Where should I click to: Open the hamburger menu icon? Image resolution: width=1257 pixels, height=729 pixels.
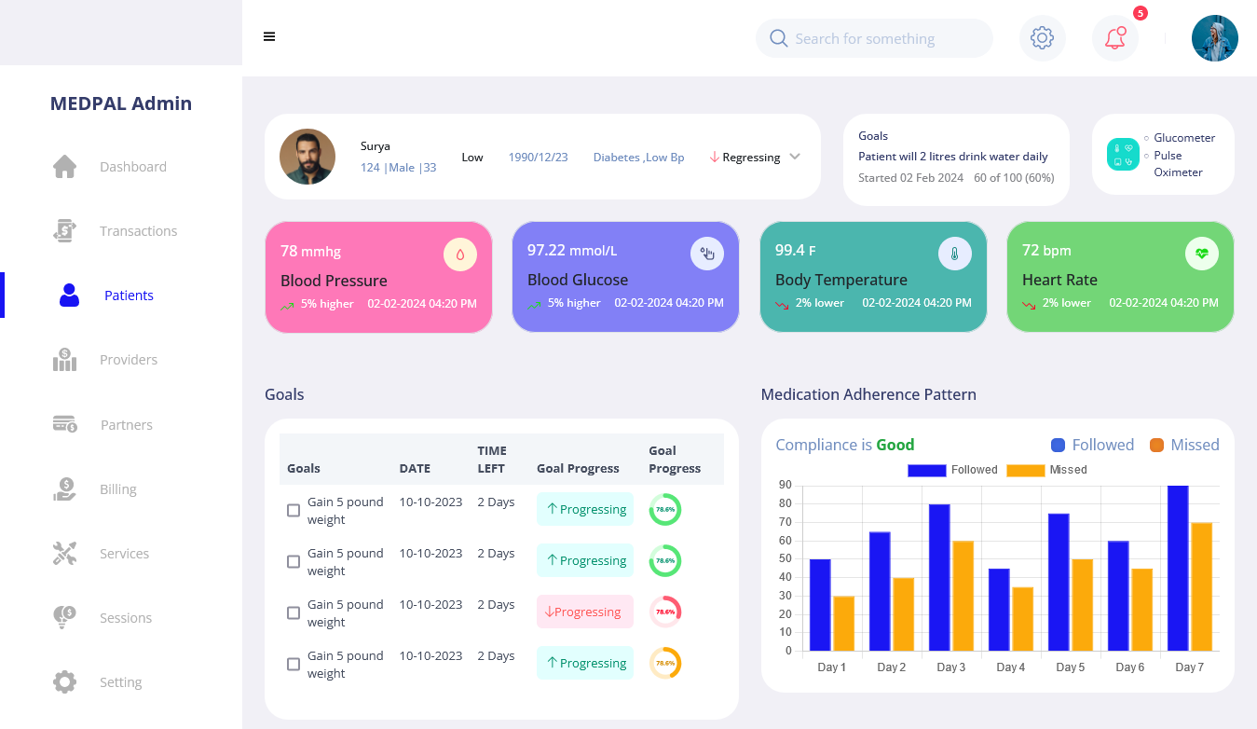(269, 37)
